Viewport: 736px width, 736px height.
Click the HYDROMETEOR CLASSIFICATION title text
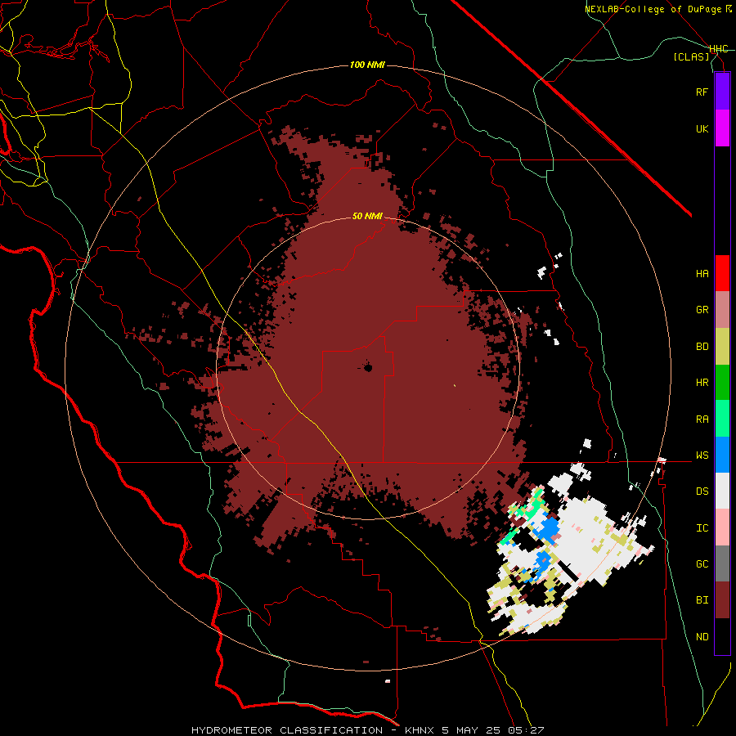[287, 730]
